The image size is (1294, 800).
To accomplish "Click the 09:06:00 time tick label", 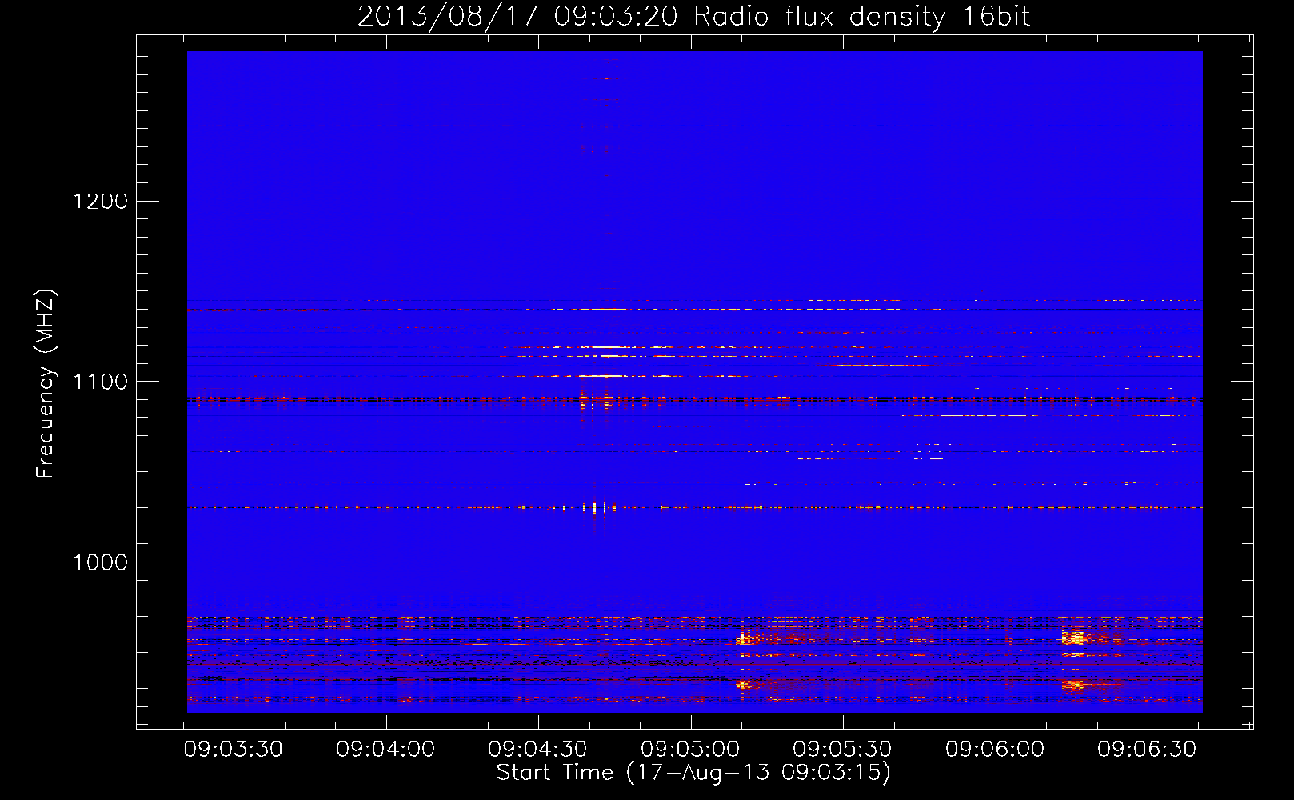I will [995, 750].
